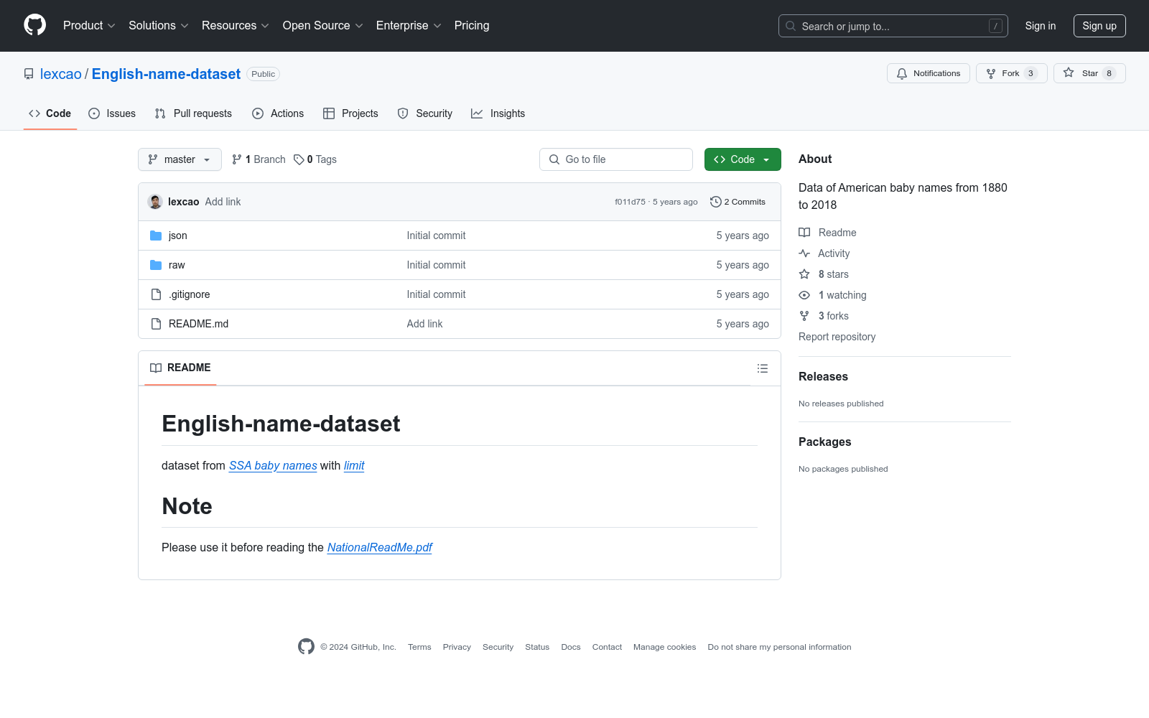Click the Notifications bell button
The width and height of the screenshot is (1149, 718).
point(929,73)
